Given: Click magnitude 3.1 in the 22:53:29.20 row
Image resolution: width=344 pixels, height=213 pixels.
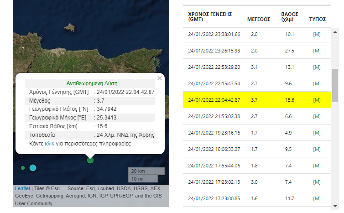Looking at the screenshot, I should 254,67.
